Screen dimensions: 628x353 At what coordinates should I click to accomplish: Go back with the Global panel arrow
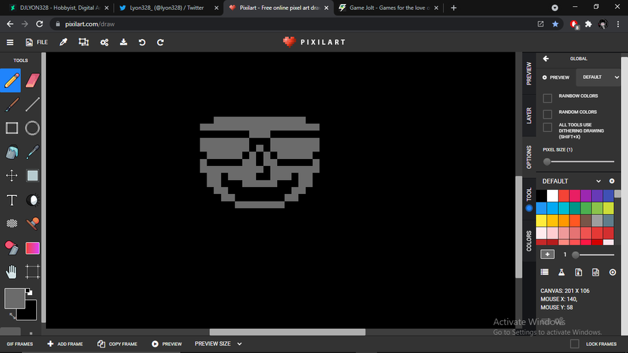click(546, 59)
